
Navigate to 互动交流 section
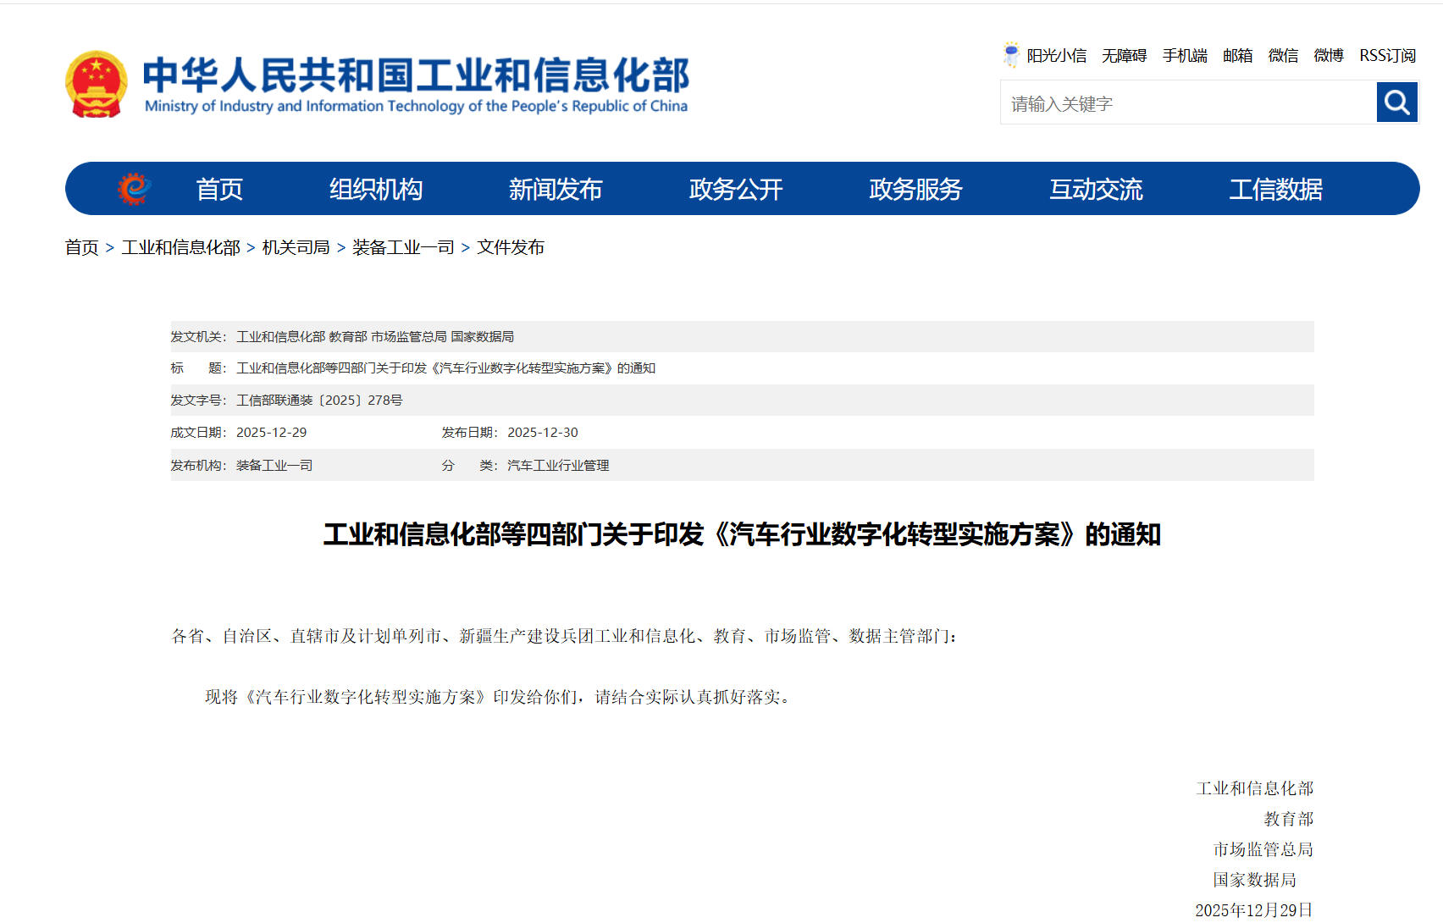pos(1096,189)
